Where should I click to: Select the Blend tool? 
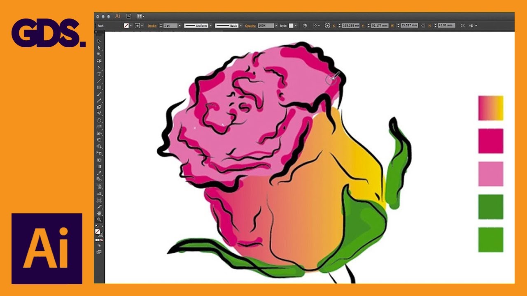(99, 179)
